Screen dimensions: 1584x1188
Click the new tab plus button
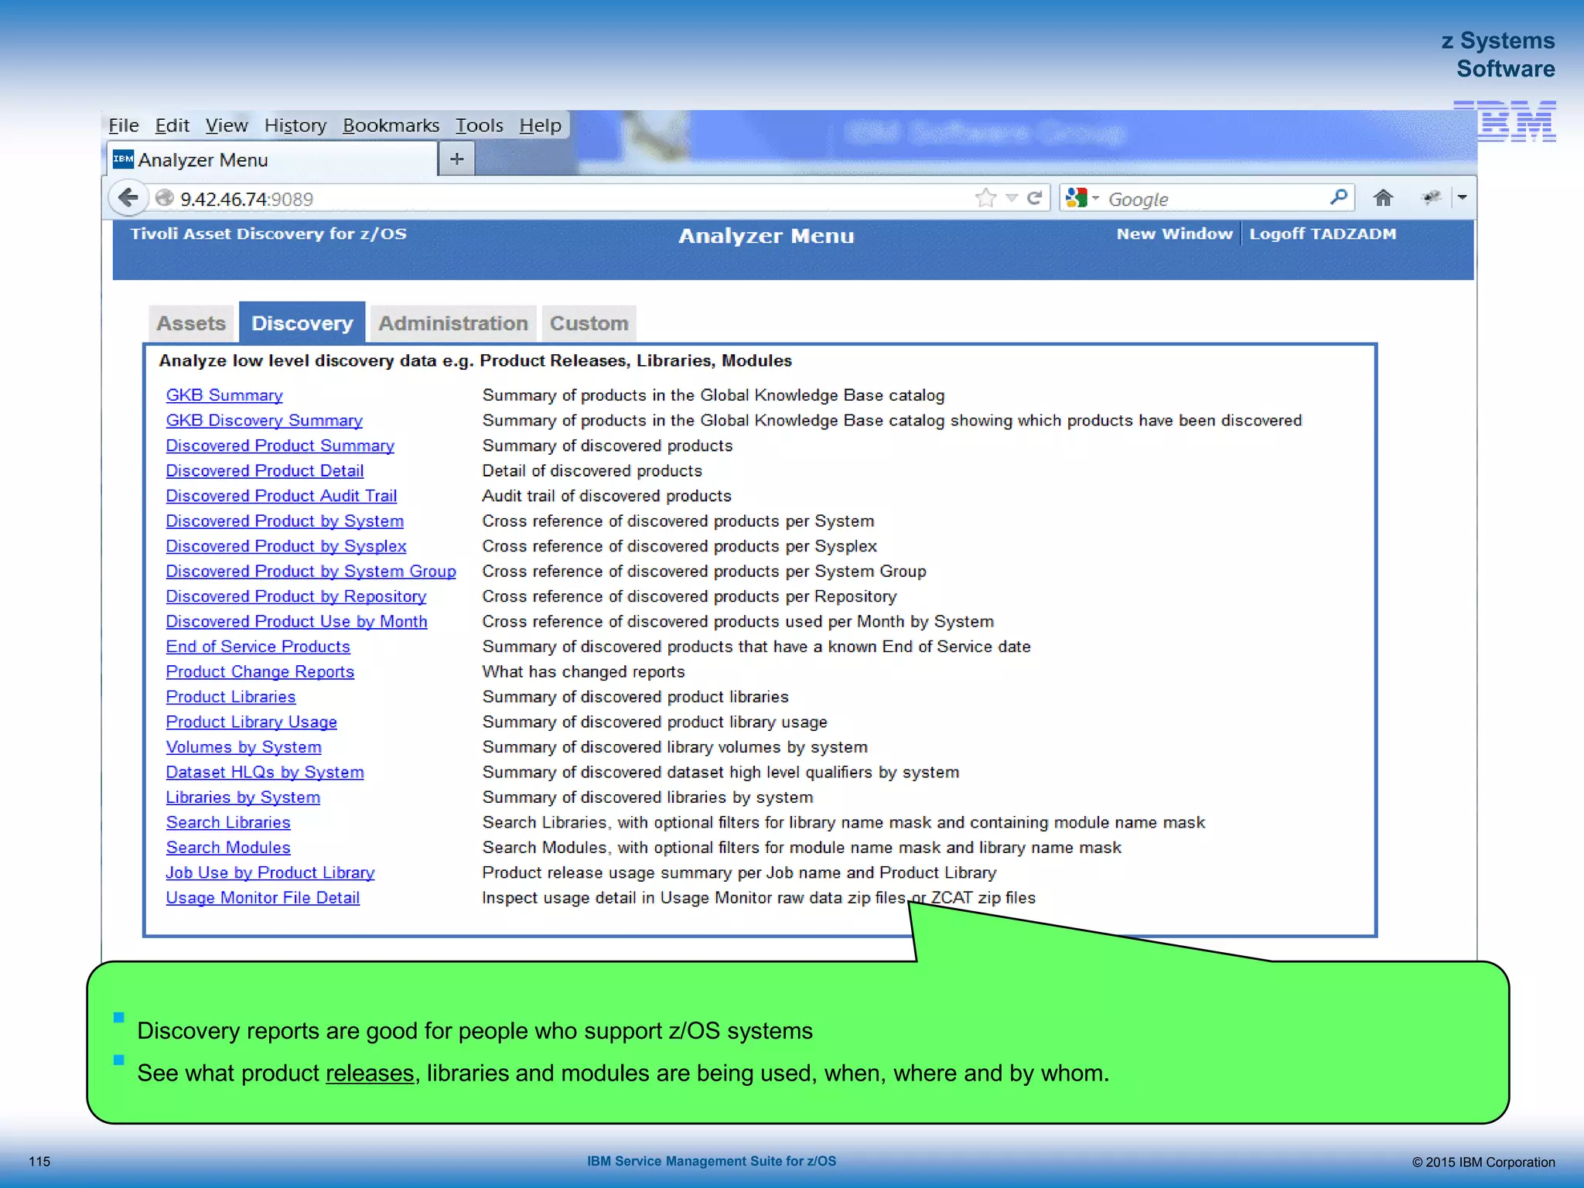[457, 159]
